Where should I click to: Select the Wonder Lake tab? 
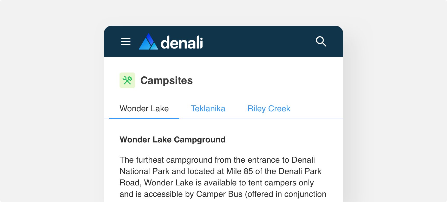(x=144, y=109)
